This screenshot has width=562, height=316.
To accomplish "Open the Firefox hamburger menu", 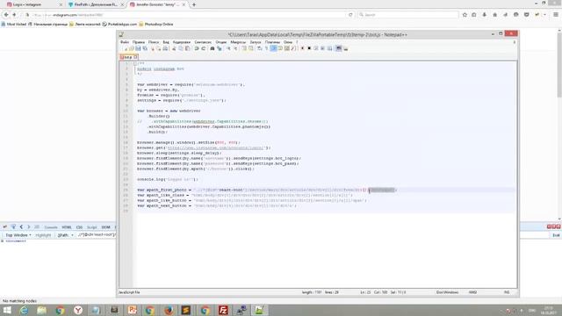I will click(556, 15).
